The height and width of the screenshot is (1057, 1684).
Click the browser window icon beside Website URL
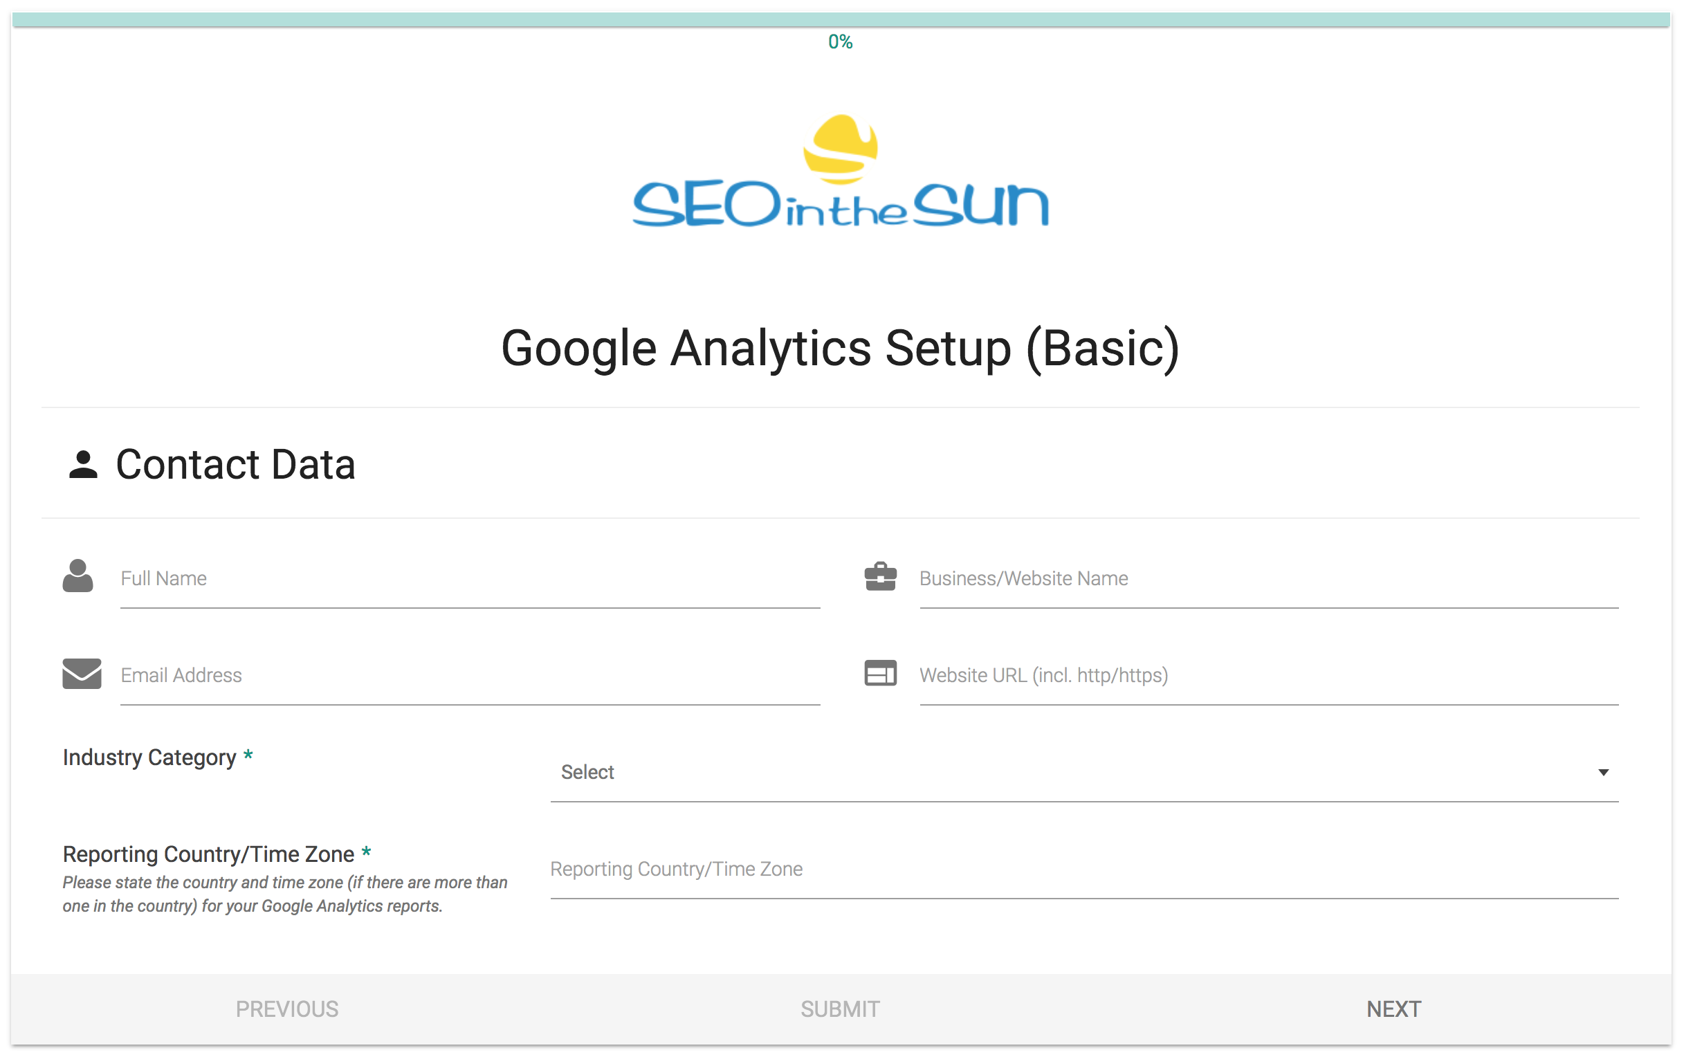(x=880, y=673)
